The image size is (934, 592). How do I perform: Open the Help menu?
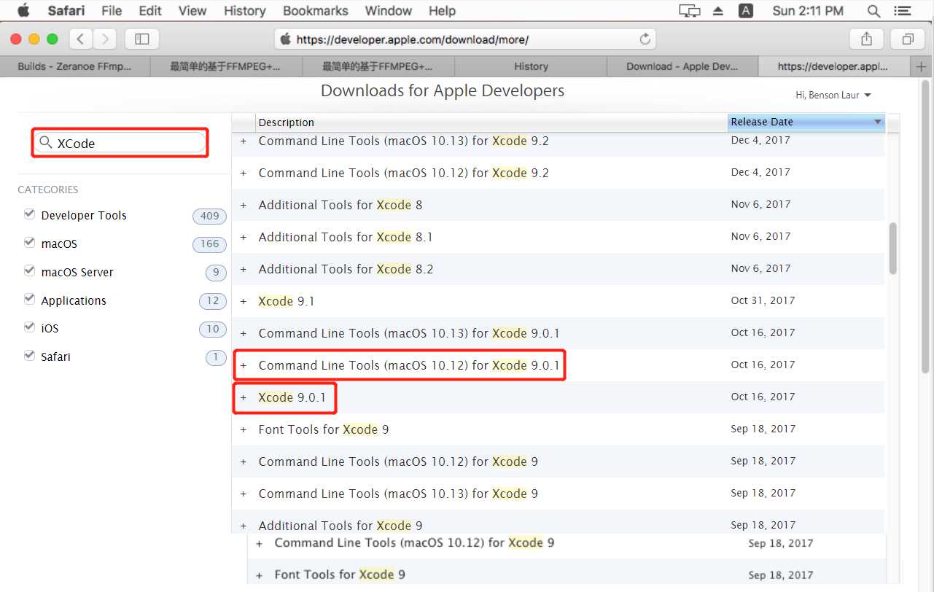pyautogui.click(x=442, y=11)
